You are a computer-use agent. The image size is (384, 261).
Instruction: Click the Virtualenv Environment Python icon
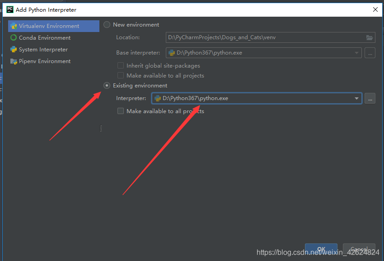click(14, 26)
